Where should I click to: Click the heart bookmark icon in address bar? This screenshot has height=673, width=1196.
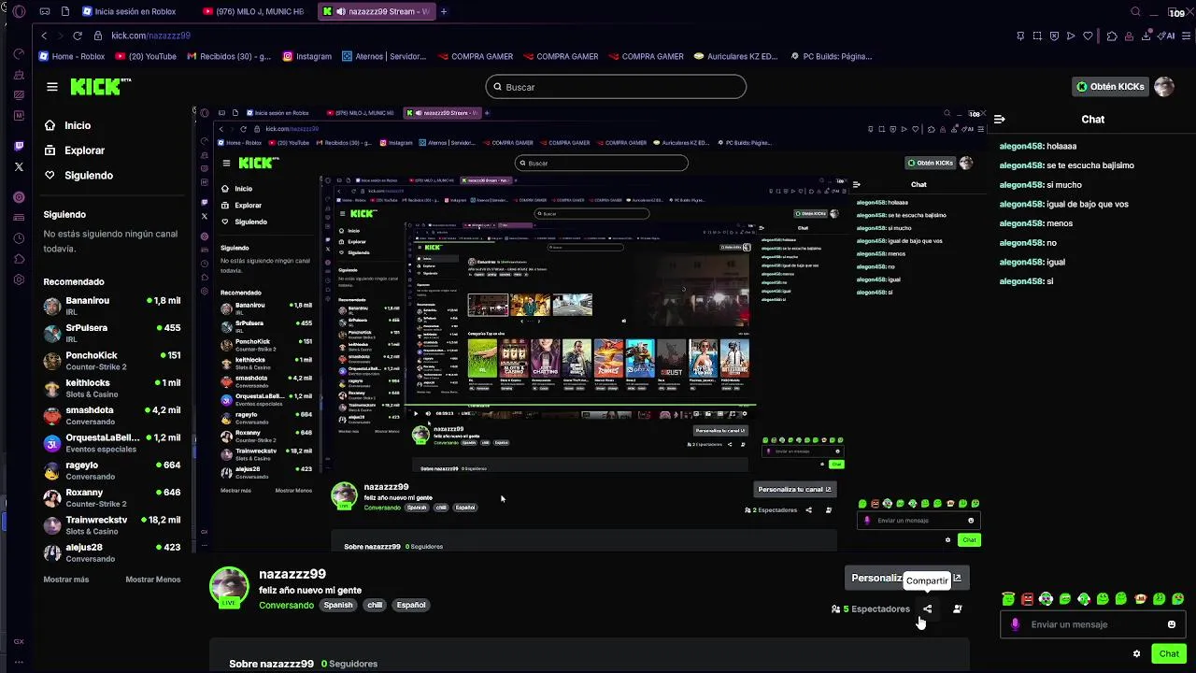(1088, 36)
